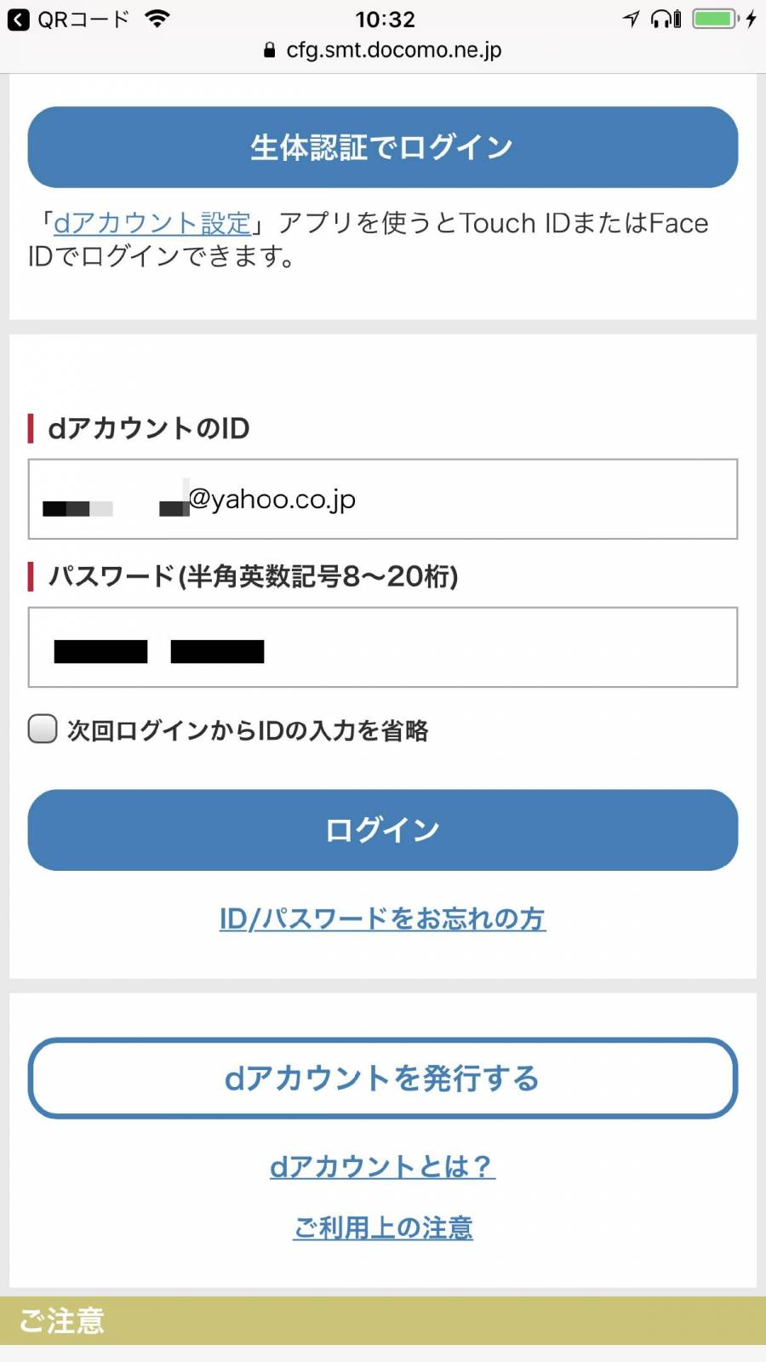Tap the cfg.smt.docomo.ne.jp address text

coord(394,50)
